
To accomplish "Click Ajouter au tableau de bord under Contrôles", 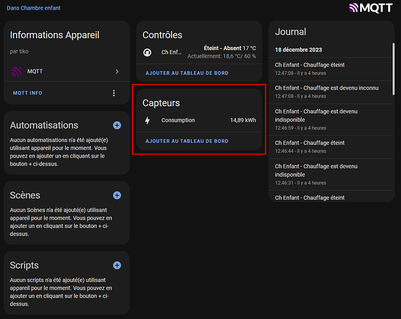I will point(187,73).
